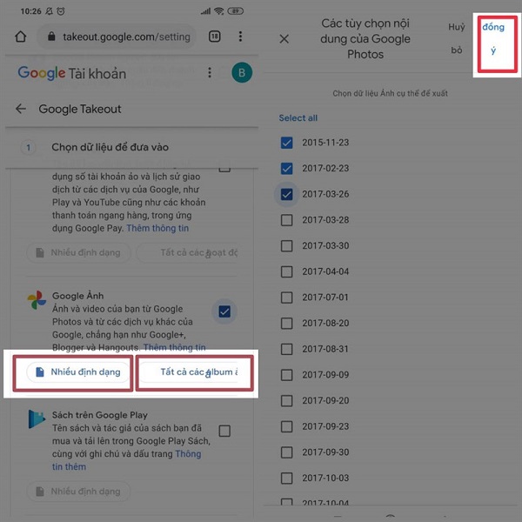Click the Google Takeout page title
Viewport: 522px width, 522px height.
point(80,109)
